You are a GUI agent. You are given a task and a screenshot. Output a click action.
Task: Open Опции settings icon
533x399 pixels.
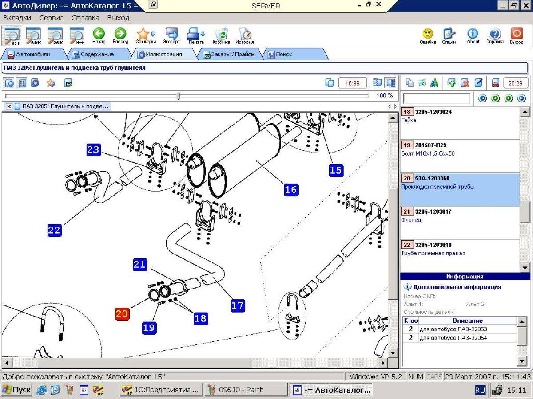pos(449,36)
